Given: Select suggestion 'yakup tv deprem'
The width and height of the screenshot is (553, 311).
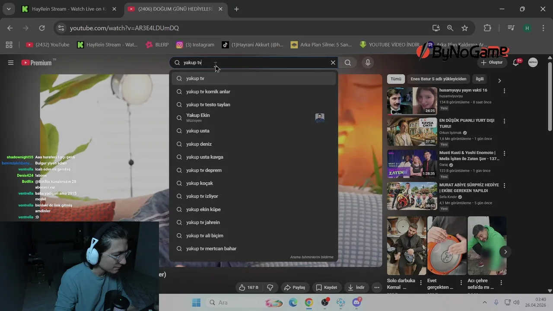Looking at the screenshot, I should tap(254, 170).
